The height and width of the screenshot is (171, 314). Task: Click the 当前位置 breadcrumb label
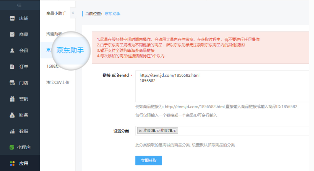94,14
